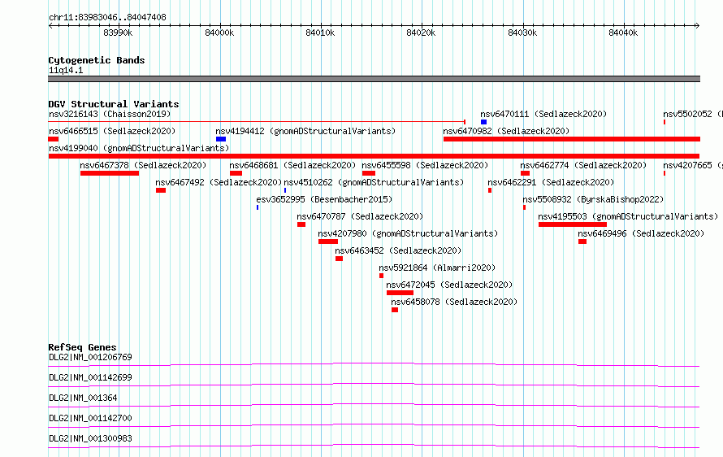The height and width of the screenshot is (457, 723).
Task: Open nsv6455598 (Sedlazeck2020) label
Action: 425,165
